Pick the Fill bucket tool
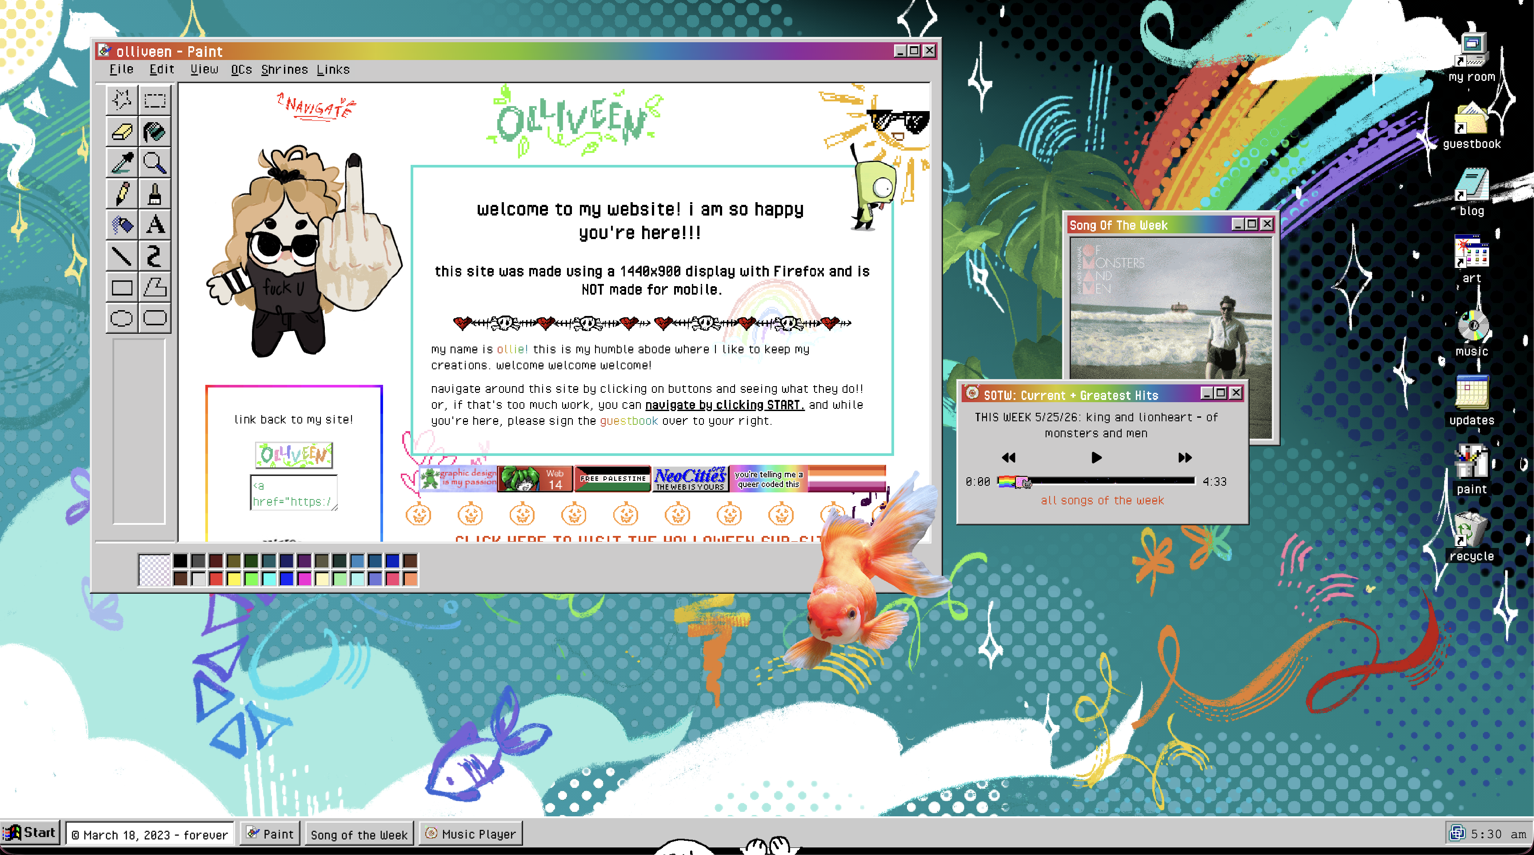Screen dimensions: 1534x855 [x=155, y=131]
